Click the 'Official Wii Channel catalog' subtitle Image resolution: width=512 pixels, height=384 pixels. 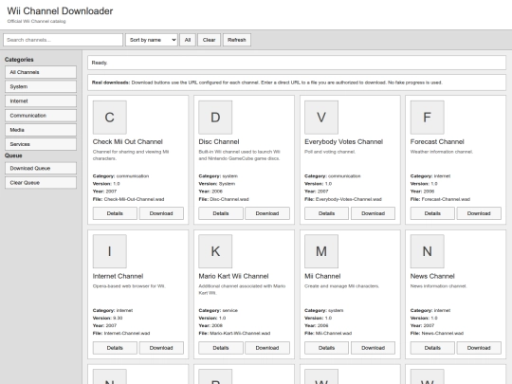point(36,21)
